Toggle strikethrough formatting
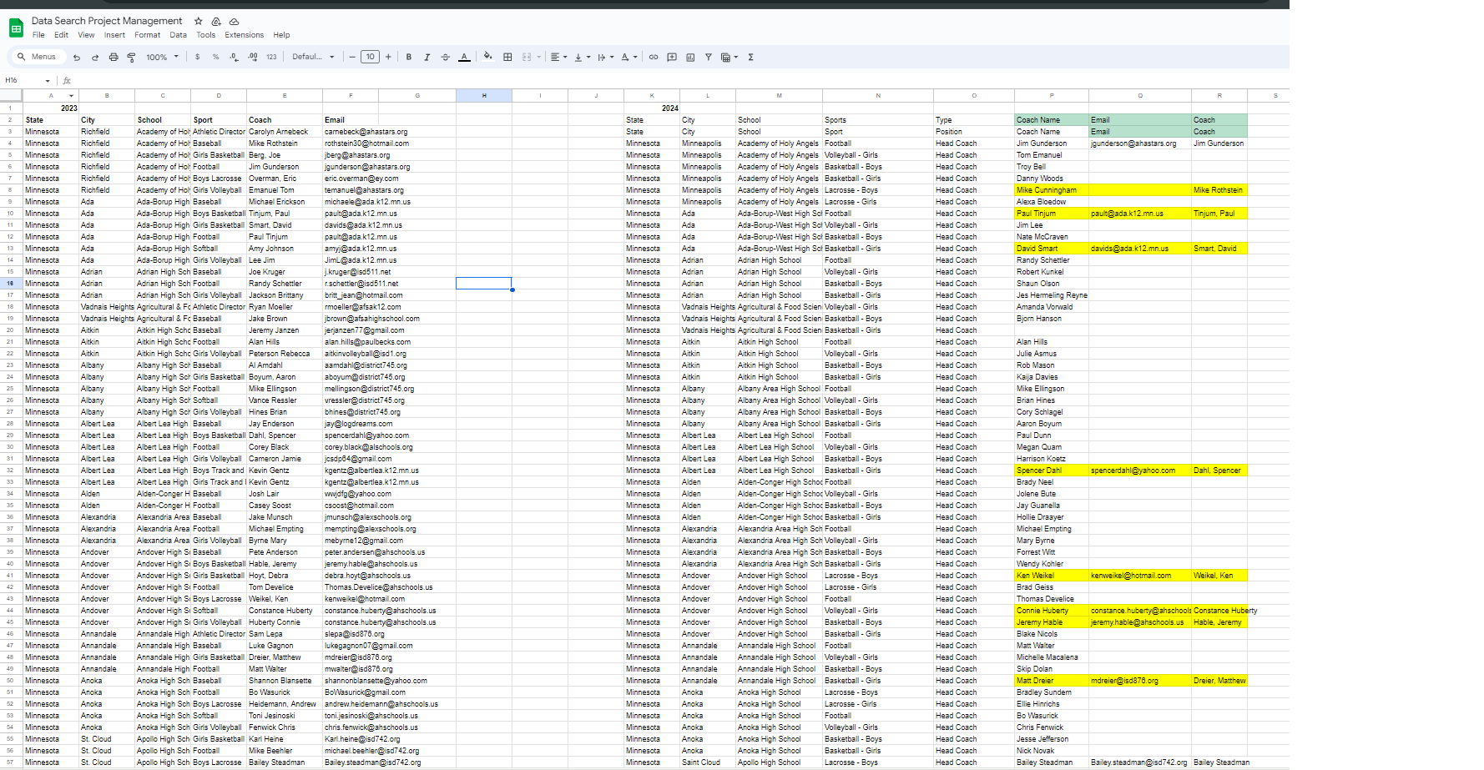The width and height of the screenshot is (1484, 770). [446, 58]
